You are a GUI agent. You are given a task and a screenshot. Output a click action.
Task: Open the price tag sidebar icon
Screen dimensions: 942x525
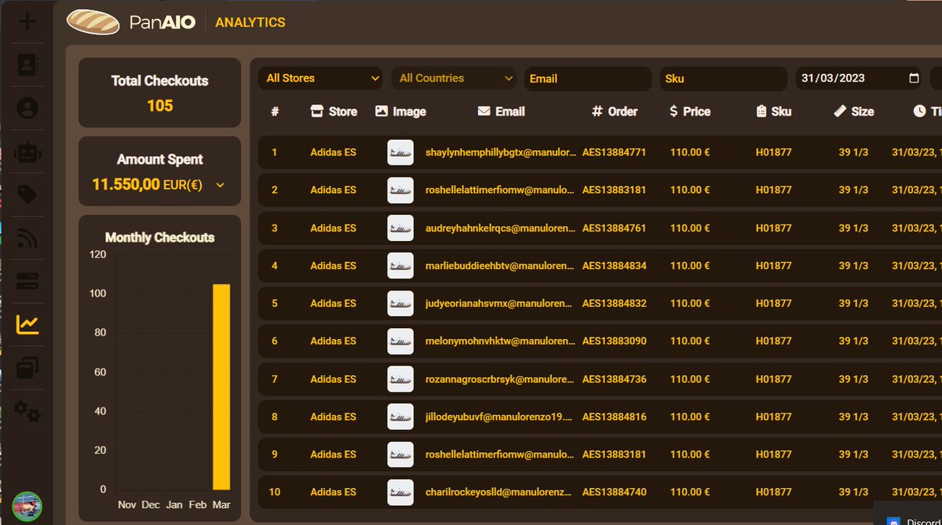coord(27,194)
